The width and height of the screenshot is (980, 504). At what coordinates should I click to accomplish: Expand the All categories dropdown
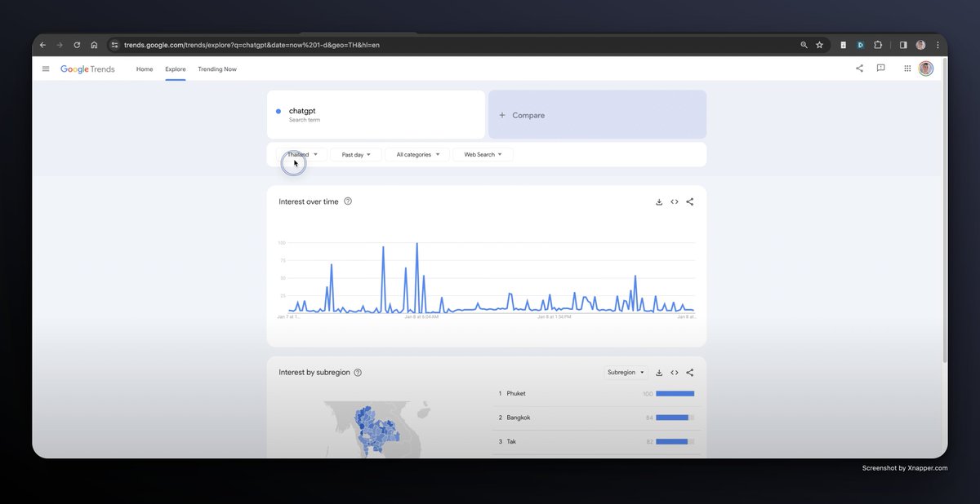417,154
